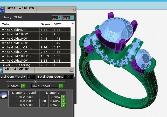Click the Diamond Round gem thumbnail
Image resolution: width=167 pixels, height=117 pixels.
pyautogui.click(x=4, y=95)
